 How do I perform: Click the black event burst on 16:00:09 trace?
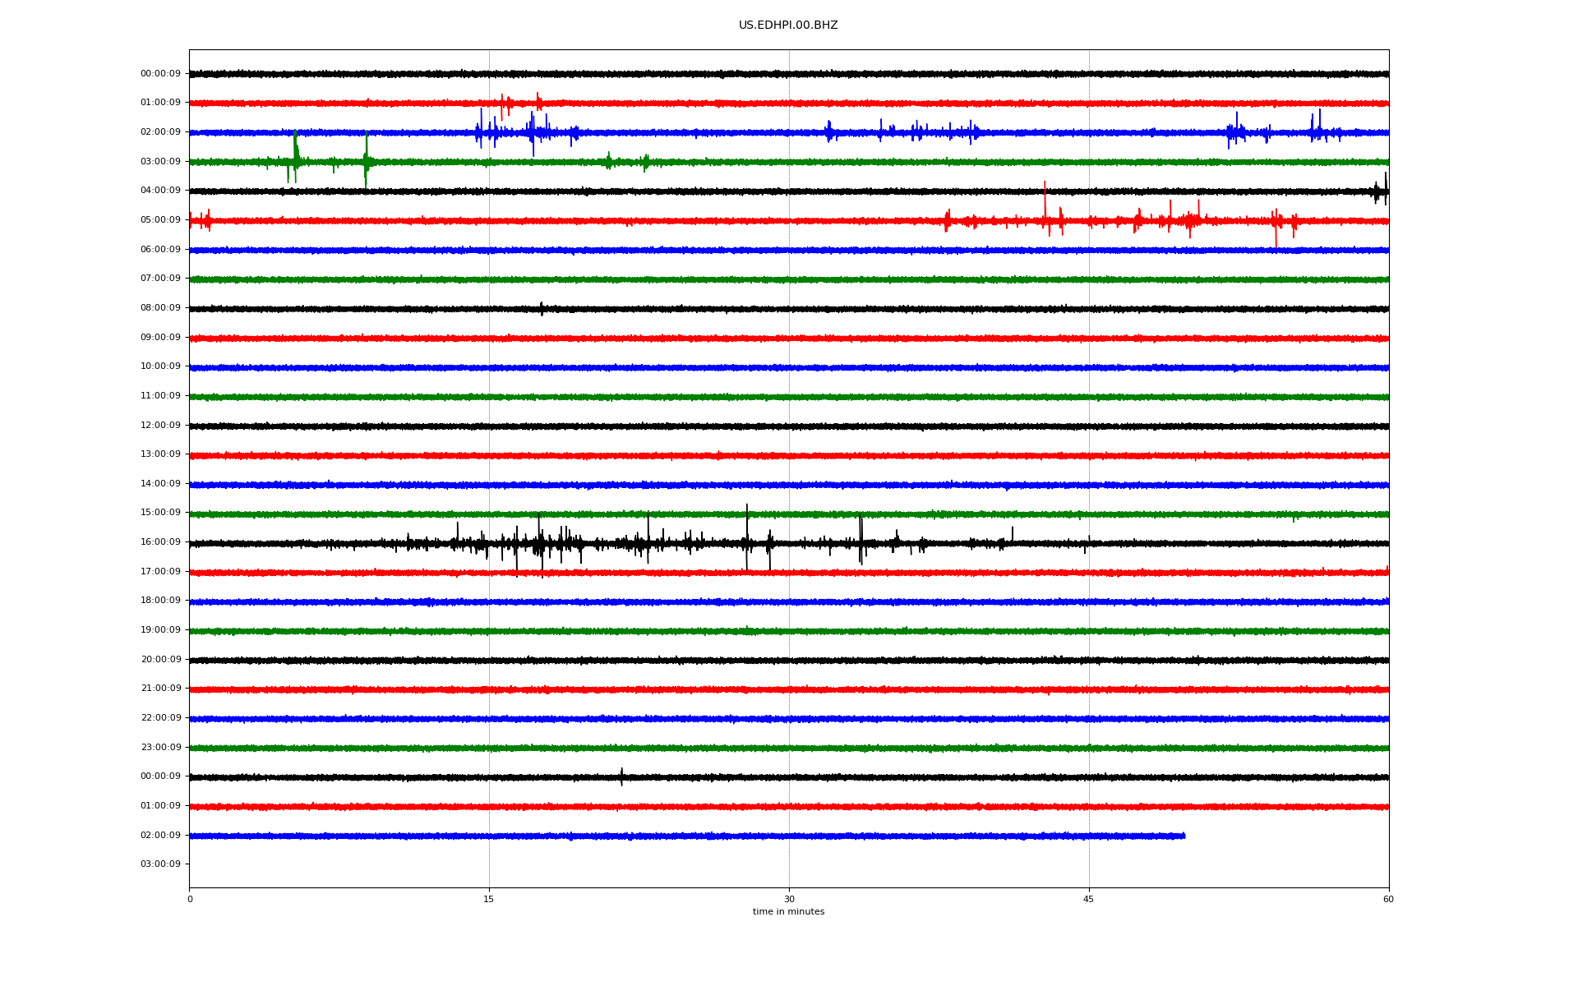[538, 543]
